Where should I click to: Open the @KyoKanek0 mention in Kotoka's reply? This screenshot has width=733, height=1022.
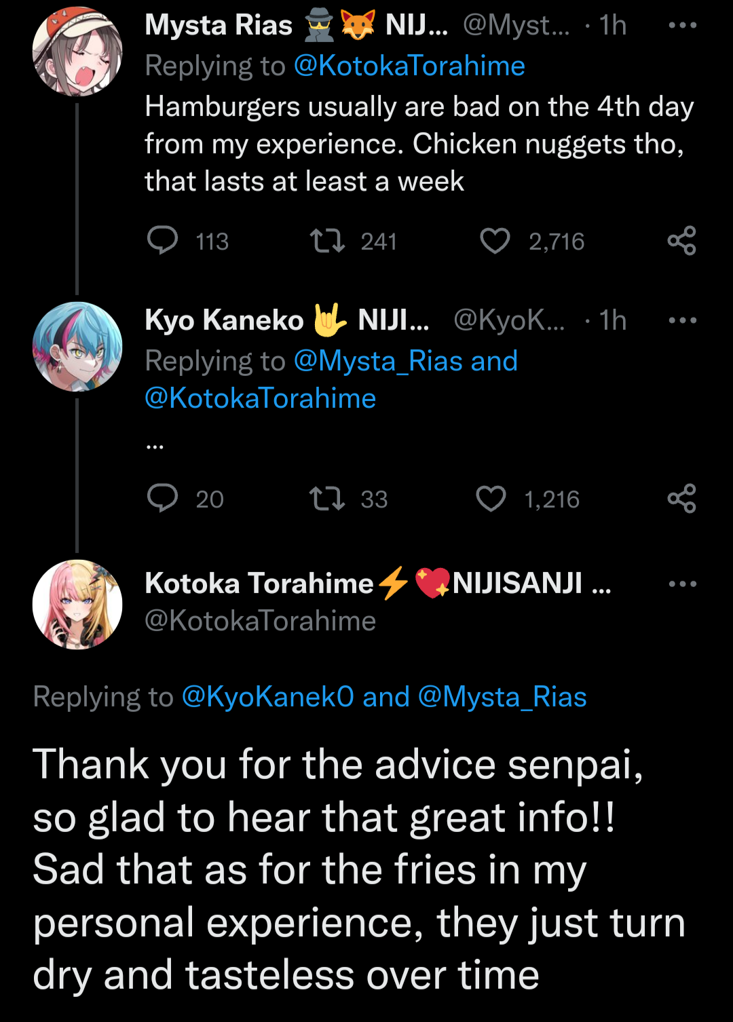coord(267,697)
